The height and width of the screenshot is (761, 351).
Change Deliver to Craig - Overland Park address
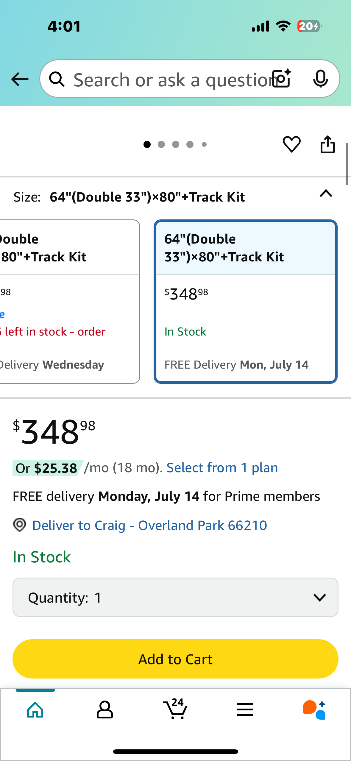pos(149,525)
